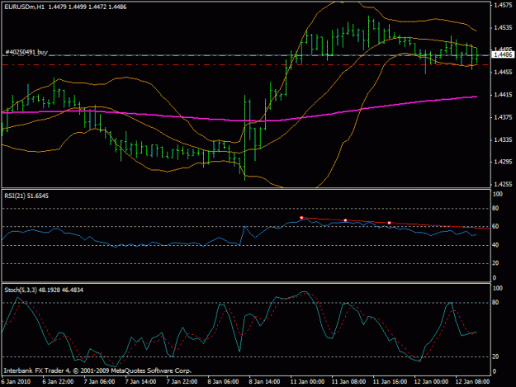The width and height of the screenshot is (516, 387).
Task: Click the 12 Jan 00:00 time label
Action: [x=431, y=382]
